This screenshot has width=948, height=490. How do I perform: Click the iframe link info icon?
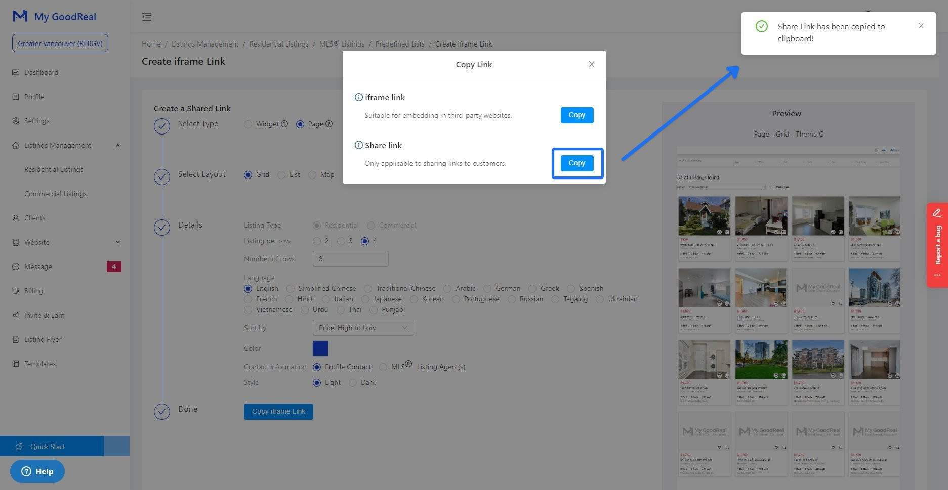[358, 97]
